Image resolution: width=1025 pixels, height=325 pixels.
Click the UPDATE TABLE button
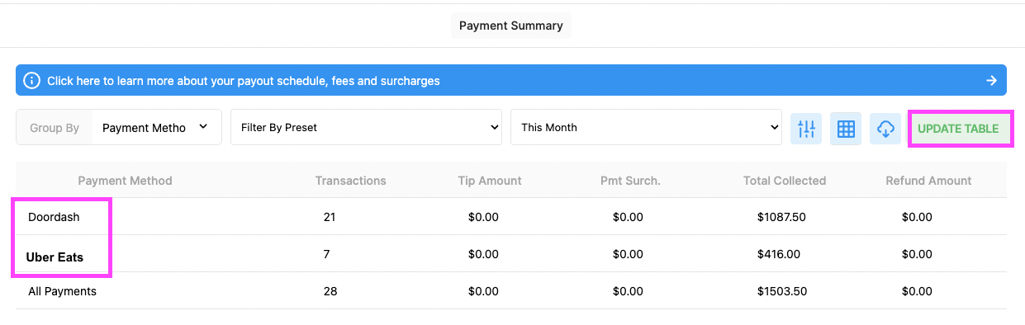pos(958,129)
